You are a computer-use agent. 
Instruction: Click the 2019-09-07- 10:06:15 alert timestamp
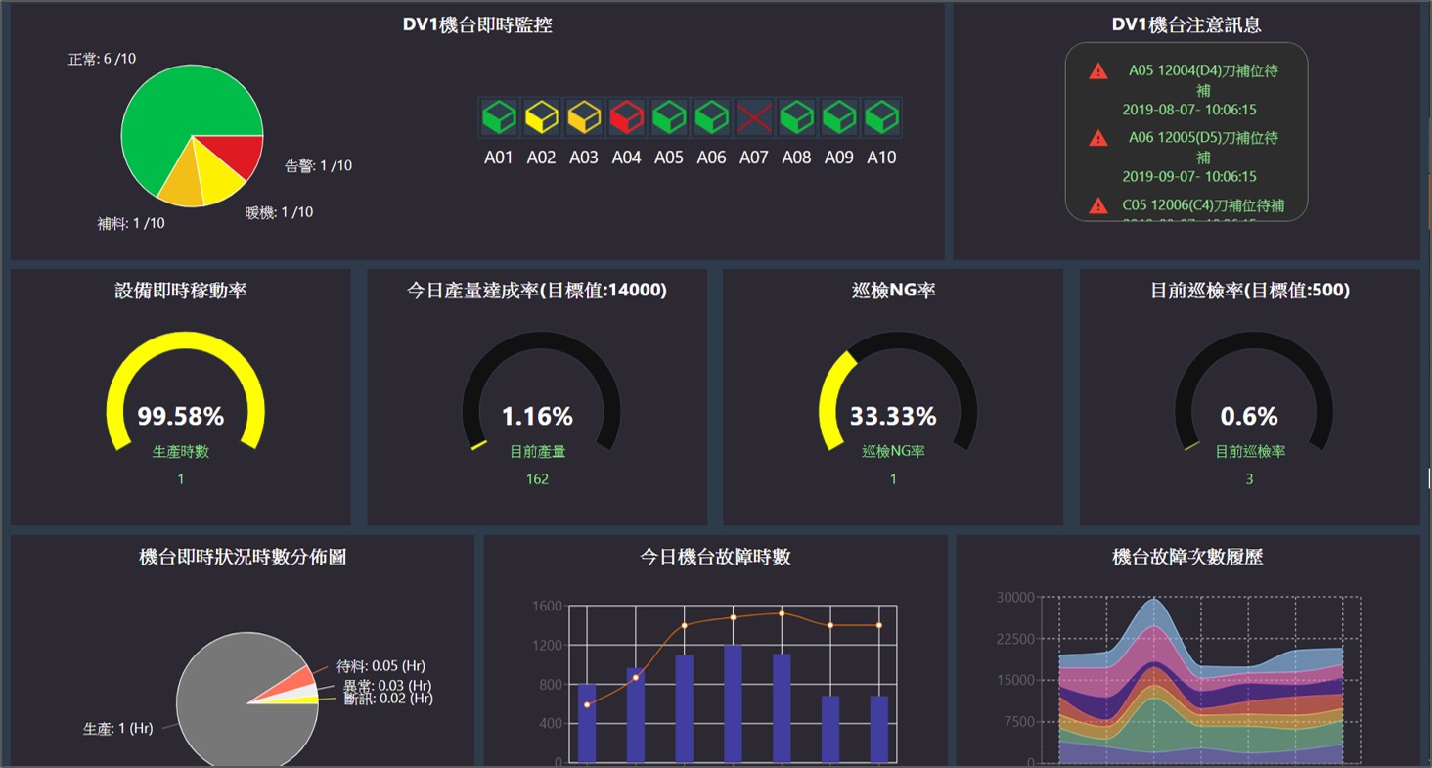(1189, 176)
